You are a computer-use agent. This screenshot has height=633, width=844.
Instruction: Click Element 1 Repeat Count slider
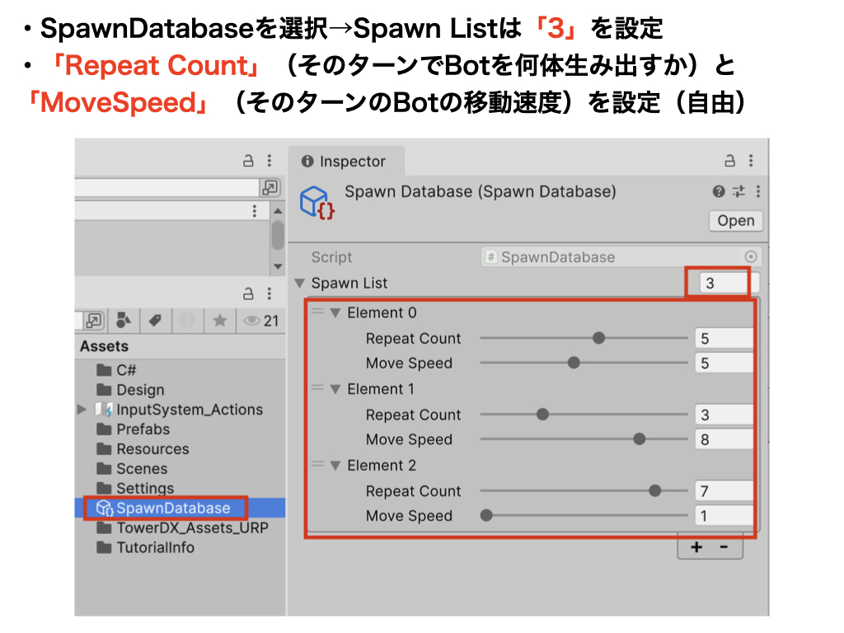584,415
